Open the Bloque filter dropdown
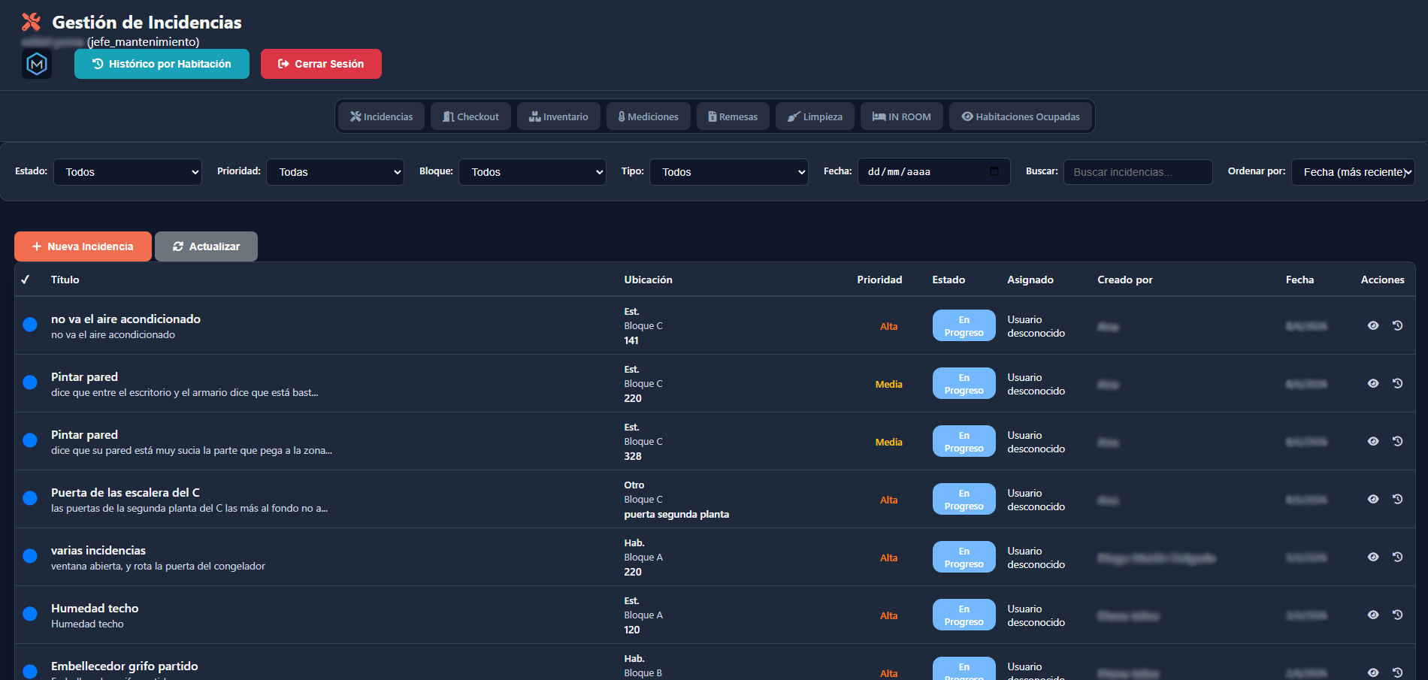This screenshot has height=680, width=1428. click(533, 172)
